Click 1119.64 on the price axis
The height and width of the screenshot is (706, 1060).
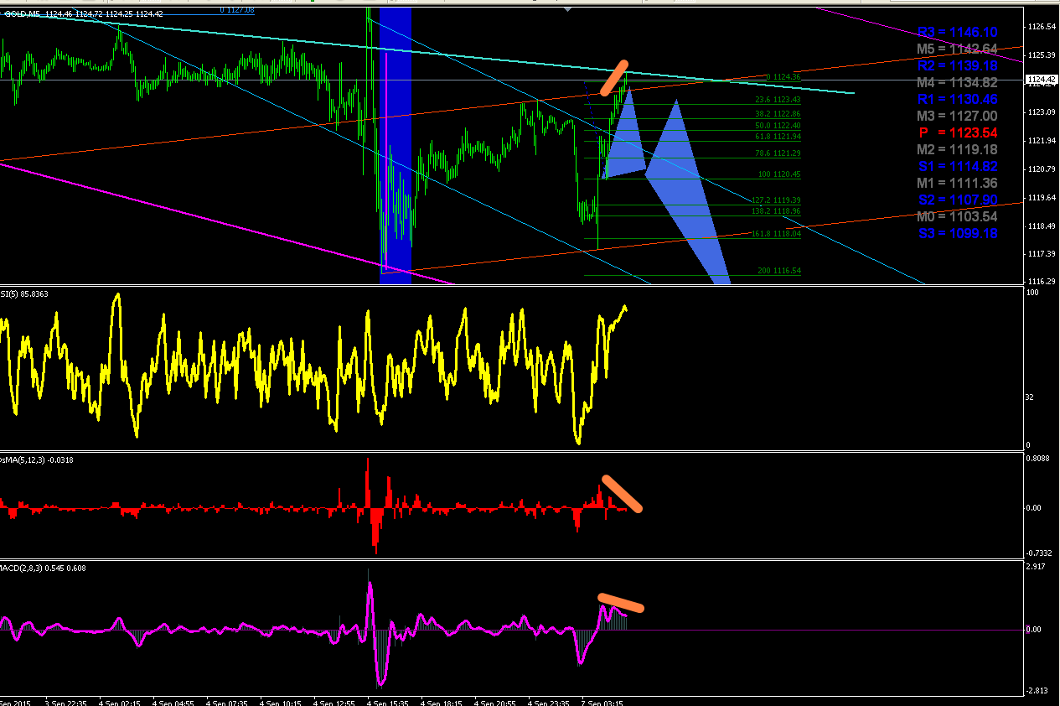pyautogui.click(x=1043, y=198)
